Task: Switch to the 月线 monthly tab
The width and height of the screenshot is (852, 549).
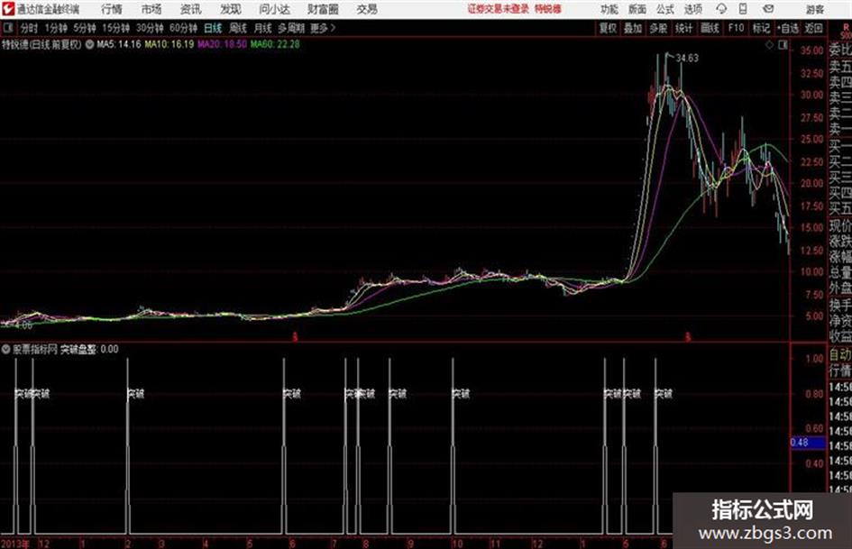Action: tap(263, 28)
